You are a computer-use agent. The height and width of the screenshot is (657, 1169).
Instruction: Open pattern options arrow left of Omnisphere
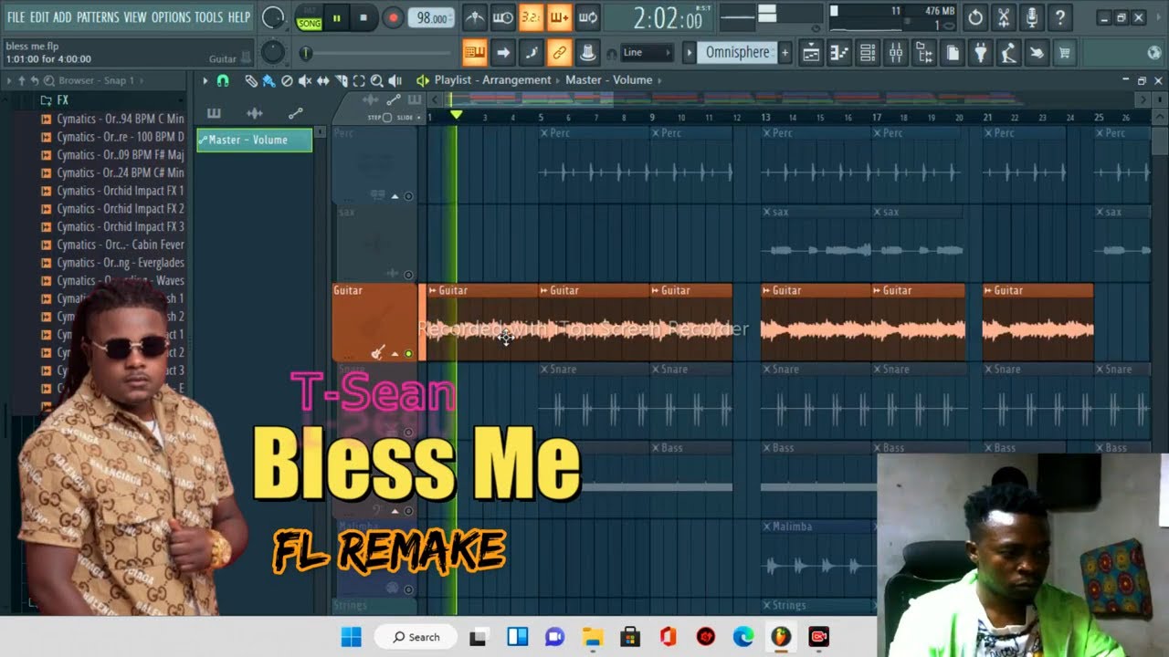(x=690, y=53)
